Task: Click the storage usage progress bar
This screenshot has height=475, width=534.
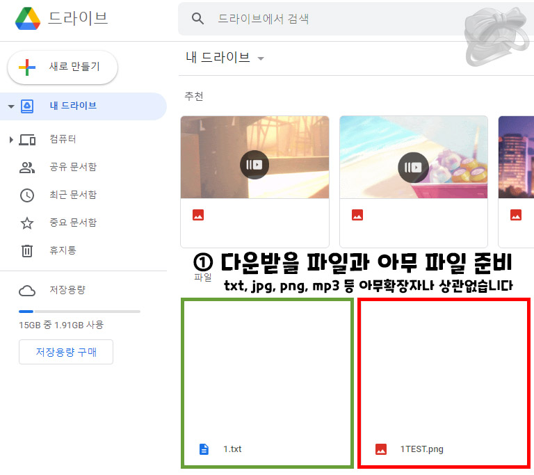Action: tap(79, 312)
